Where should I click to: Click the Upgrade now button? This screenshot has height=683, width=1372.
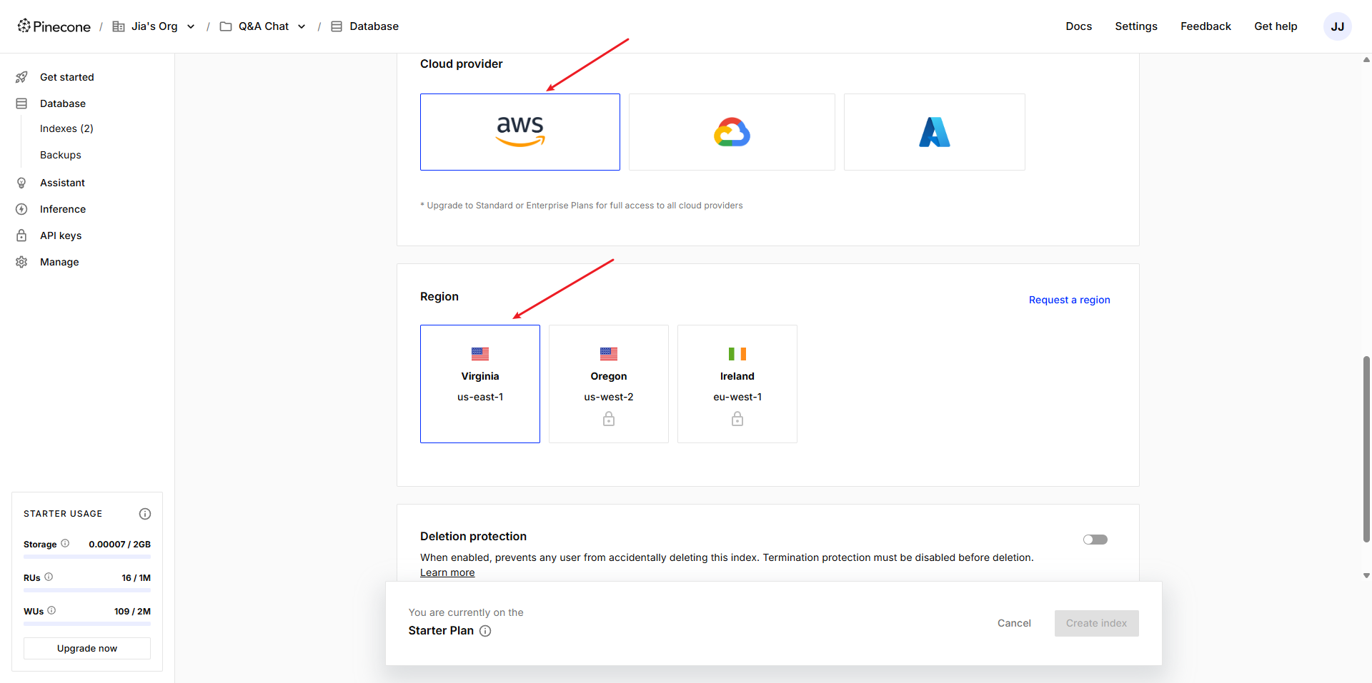[87, 648]
